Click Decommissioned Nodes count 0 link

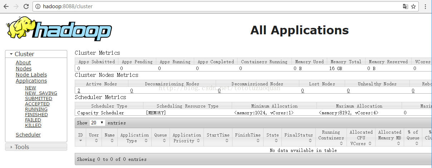click(x=219, y=90)
